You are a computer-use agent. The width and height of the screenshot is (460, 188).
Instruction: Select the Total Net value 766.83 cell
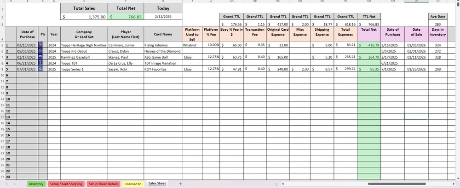coord(126,17)
